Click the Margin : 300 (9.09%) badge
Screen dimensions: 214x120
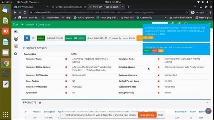(75, 38)
